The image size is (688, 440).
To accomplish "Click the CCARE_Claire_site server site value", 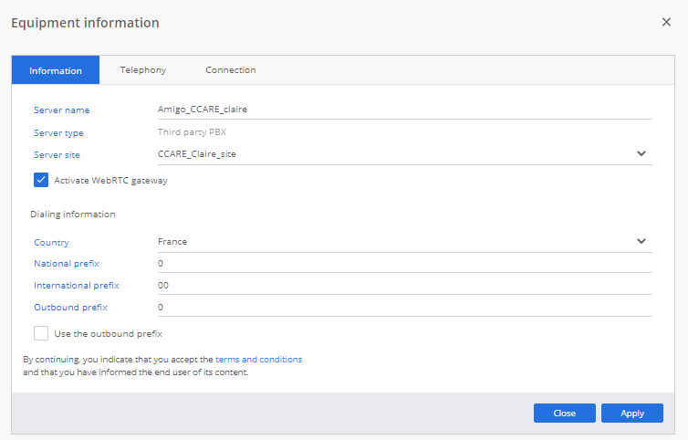I will pyautogui.click(x=197, y=154).
